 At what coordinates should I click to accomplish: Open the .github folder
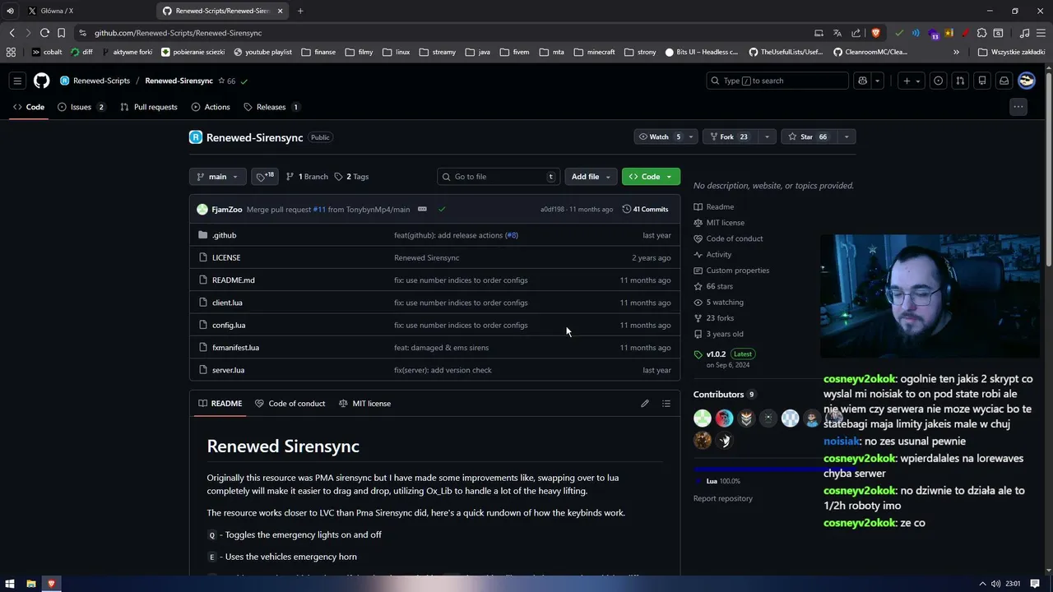click(x=224, y=235)
